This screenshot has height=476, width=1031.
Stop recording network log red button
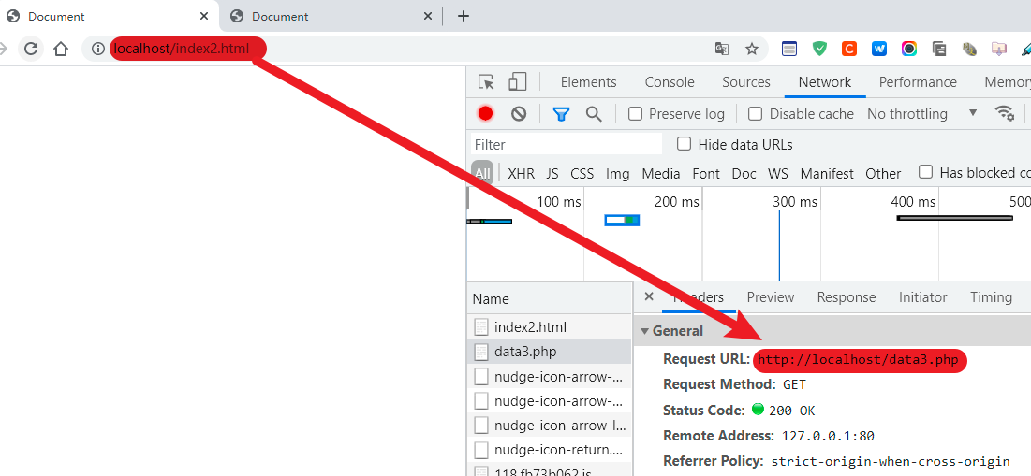(x=485, y=113)
